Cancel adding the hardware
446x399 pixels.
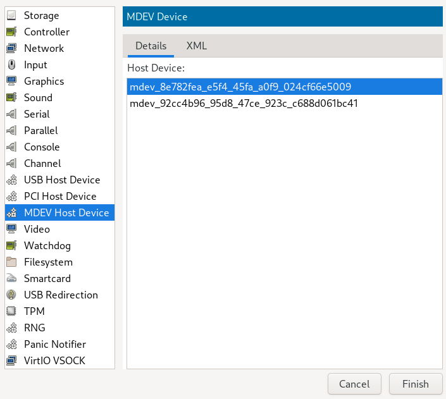point(354,384)
